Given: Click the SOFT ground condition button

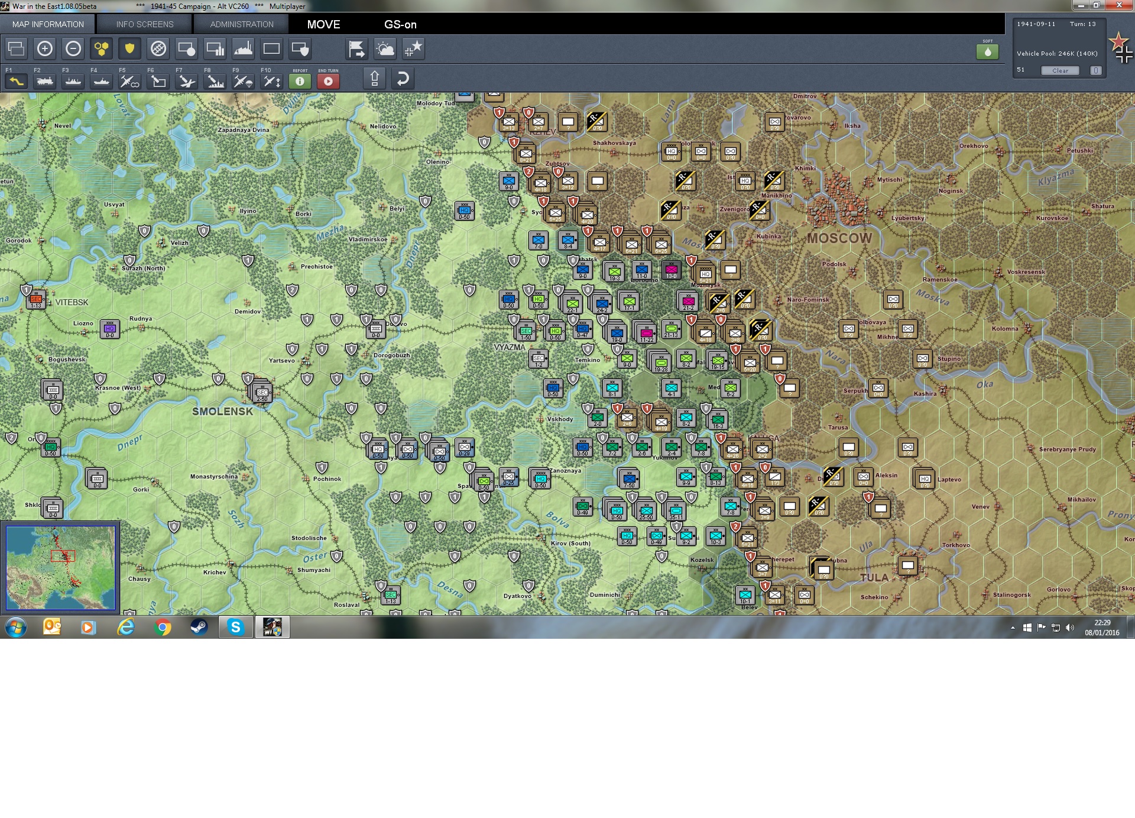Looking at the screenshot, I should click(x=987, y=51).
